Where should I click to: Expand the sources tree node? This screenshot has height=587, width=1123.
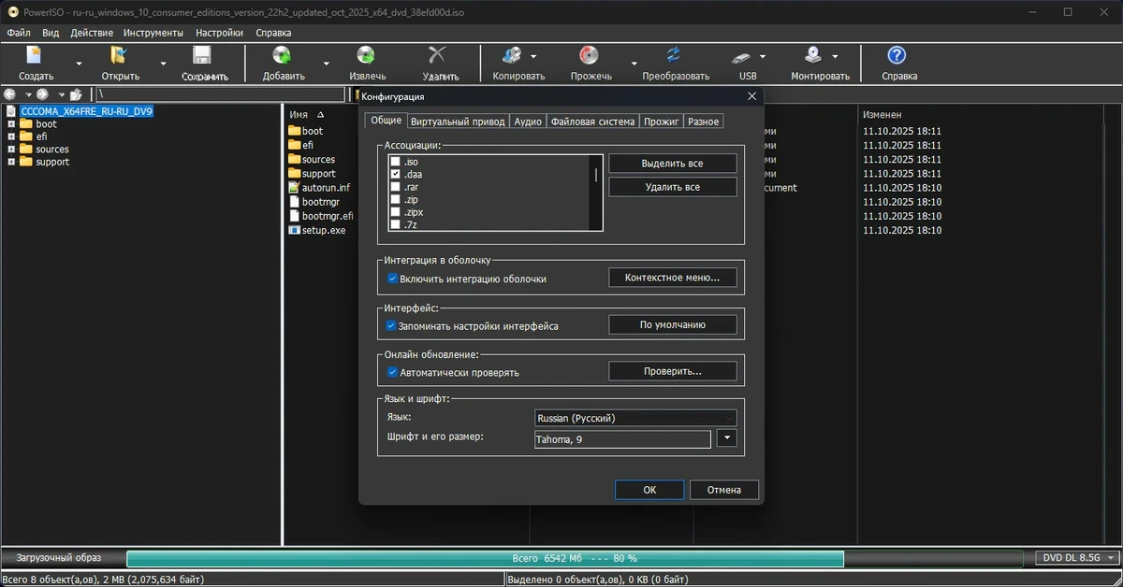coord(11,150)
